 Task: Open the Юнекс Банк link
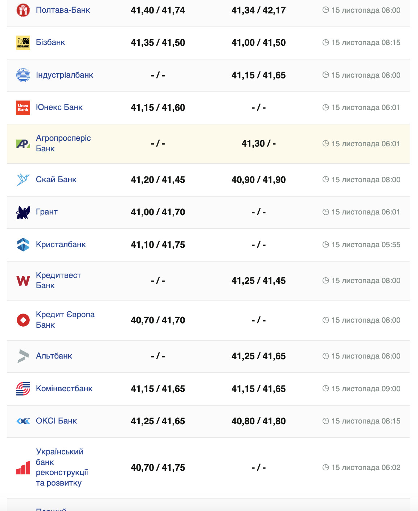[x=59, y=107]
